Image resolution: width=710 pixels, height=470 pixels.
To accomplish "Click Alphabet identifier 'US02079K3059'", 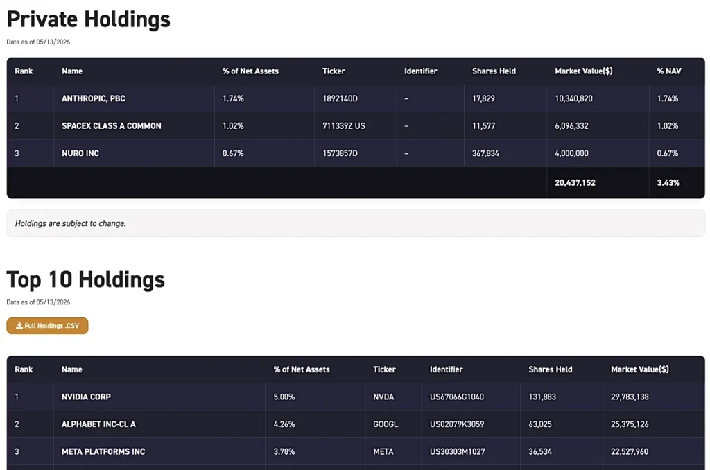I will click(457, 424).
